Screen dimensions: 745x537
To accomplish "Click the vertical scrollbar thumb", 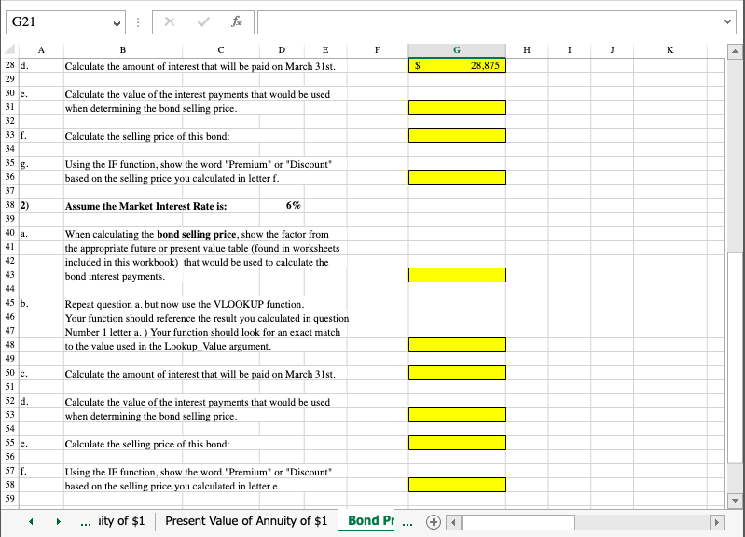I will click(735, 359).
